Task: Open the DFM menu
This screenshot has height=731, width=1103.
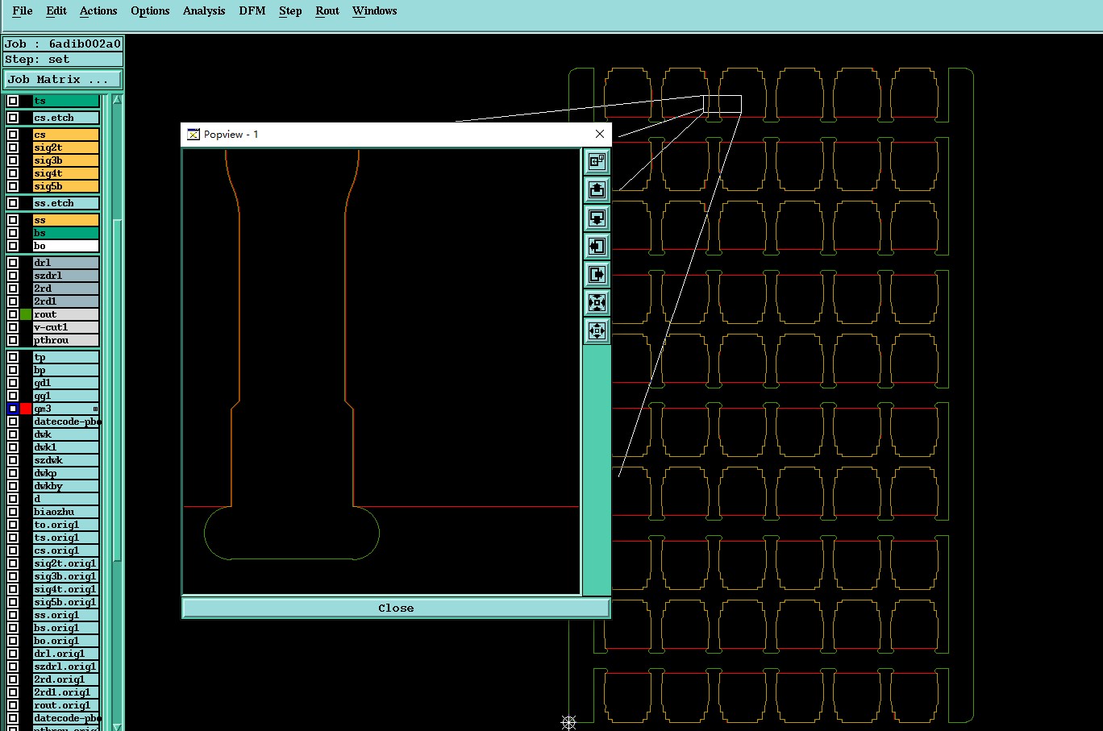Action: [x=252, y=11]
